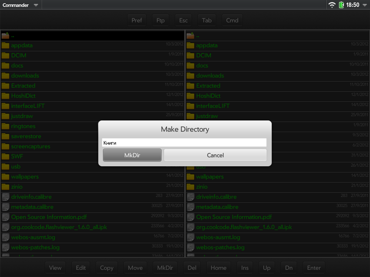Click the Wi-Fi status icon
The height and width of the screenshot is (277, 370).
click(332, 5)
